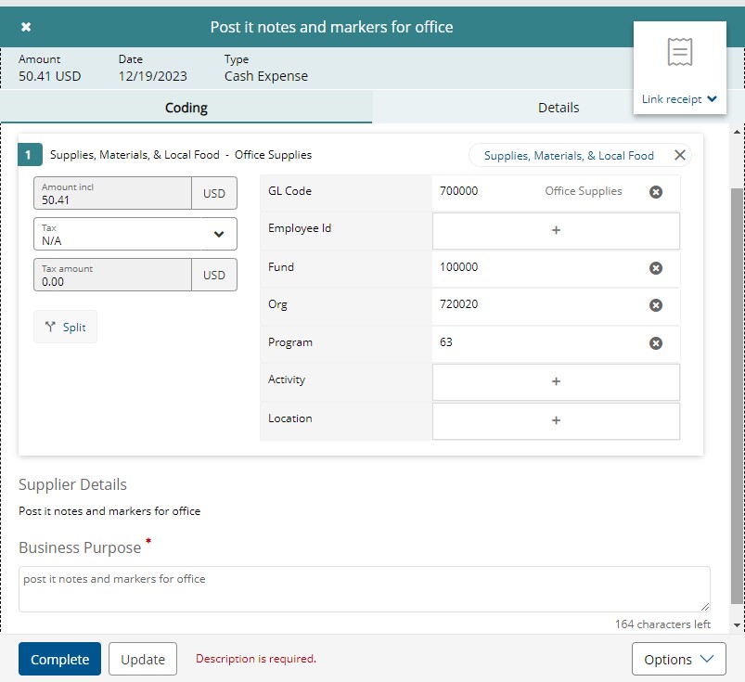Clear the GL Code 700000 value

click(x=655, y=192)
